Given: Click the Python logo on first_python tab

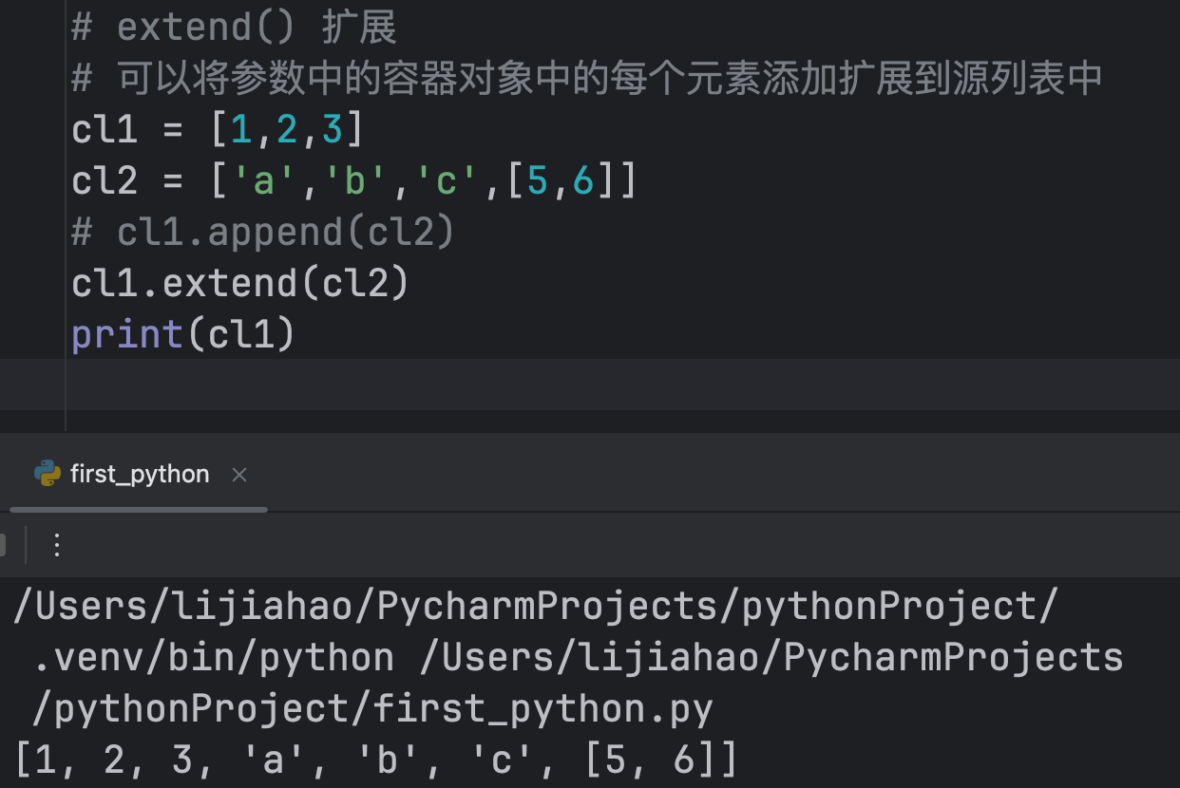Looking at the screenshot, I should 47,473.
